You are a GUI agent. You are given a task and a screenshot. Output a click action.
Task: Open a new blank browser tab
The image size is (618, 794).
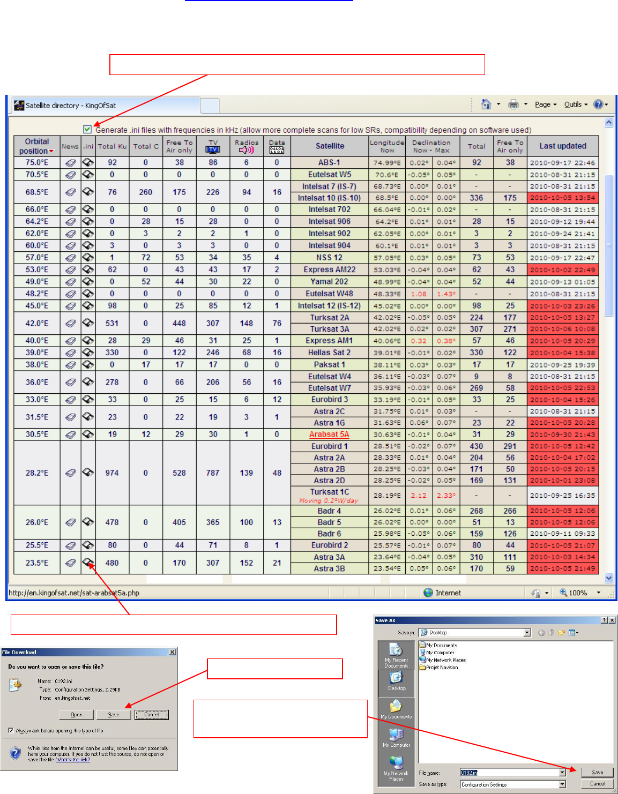click(x=210, y=106)
